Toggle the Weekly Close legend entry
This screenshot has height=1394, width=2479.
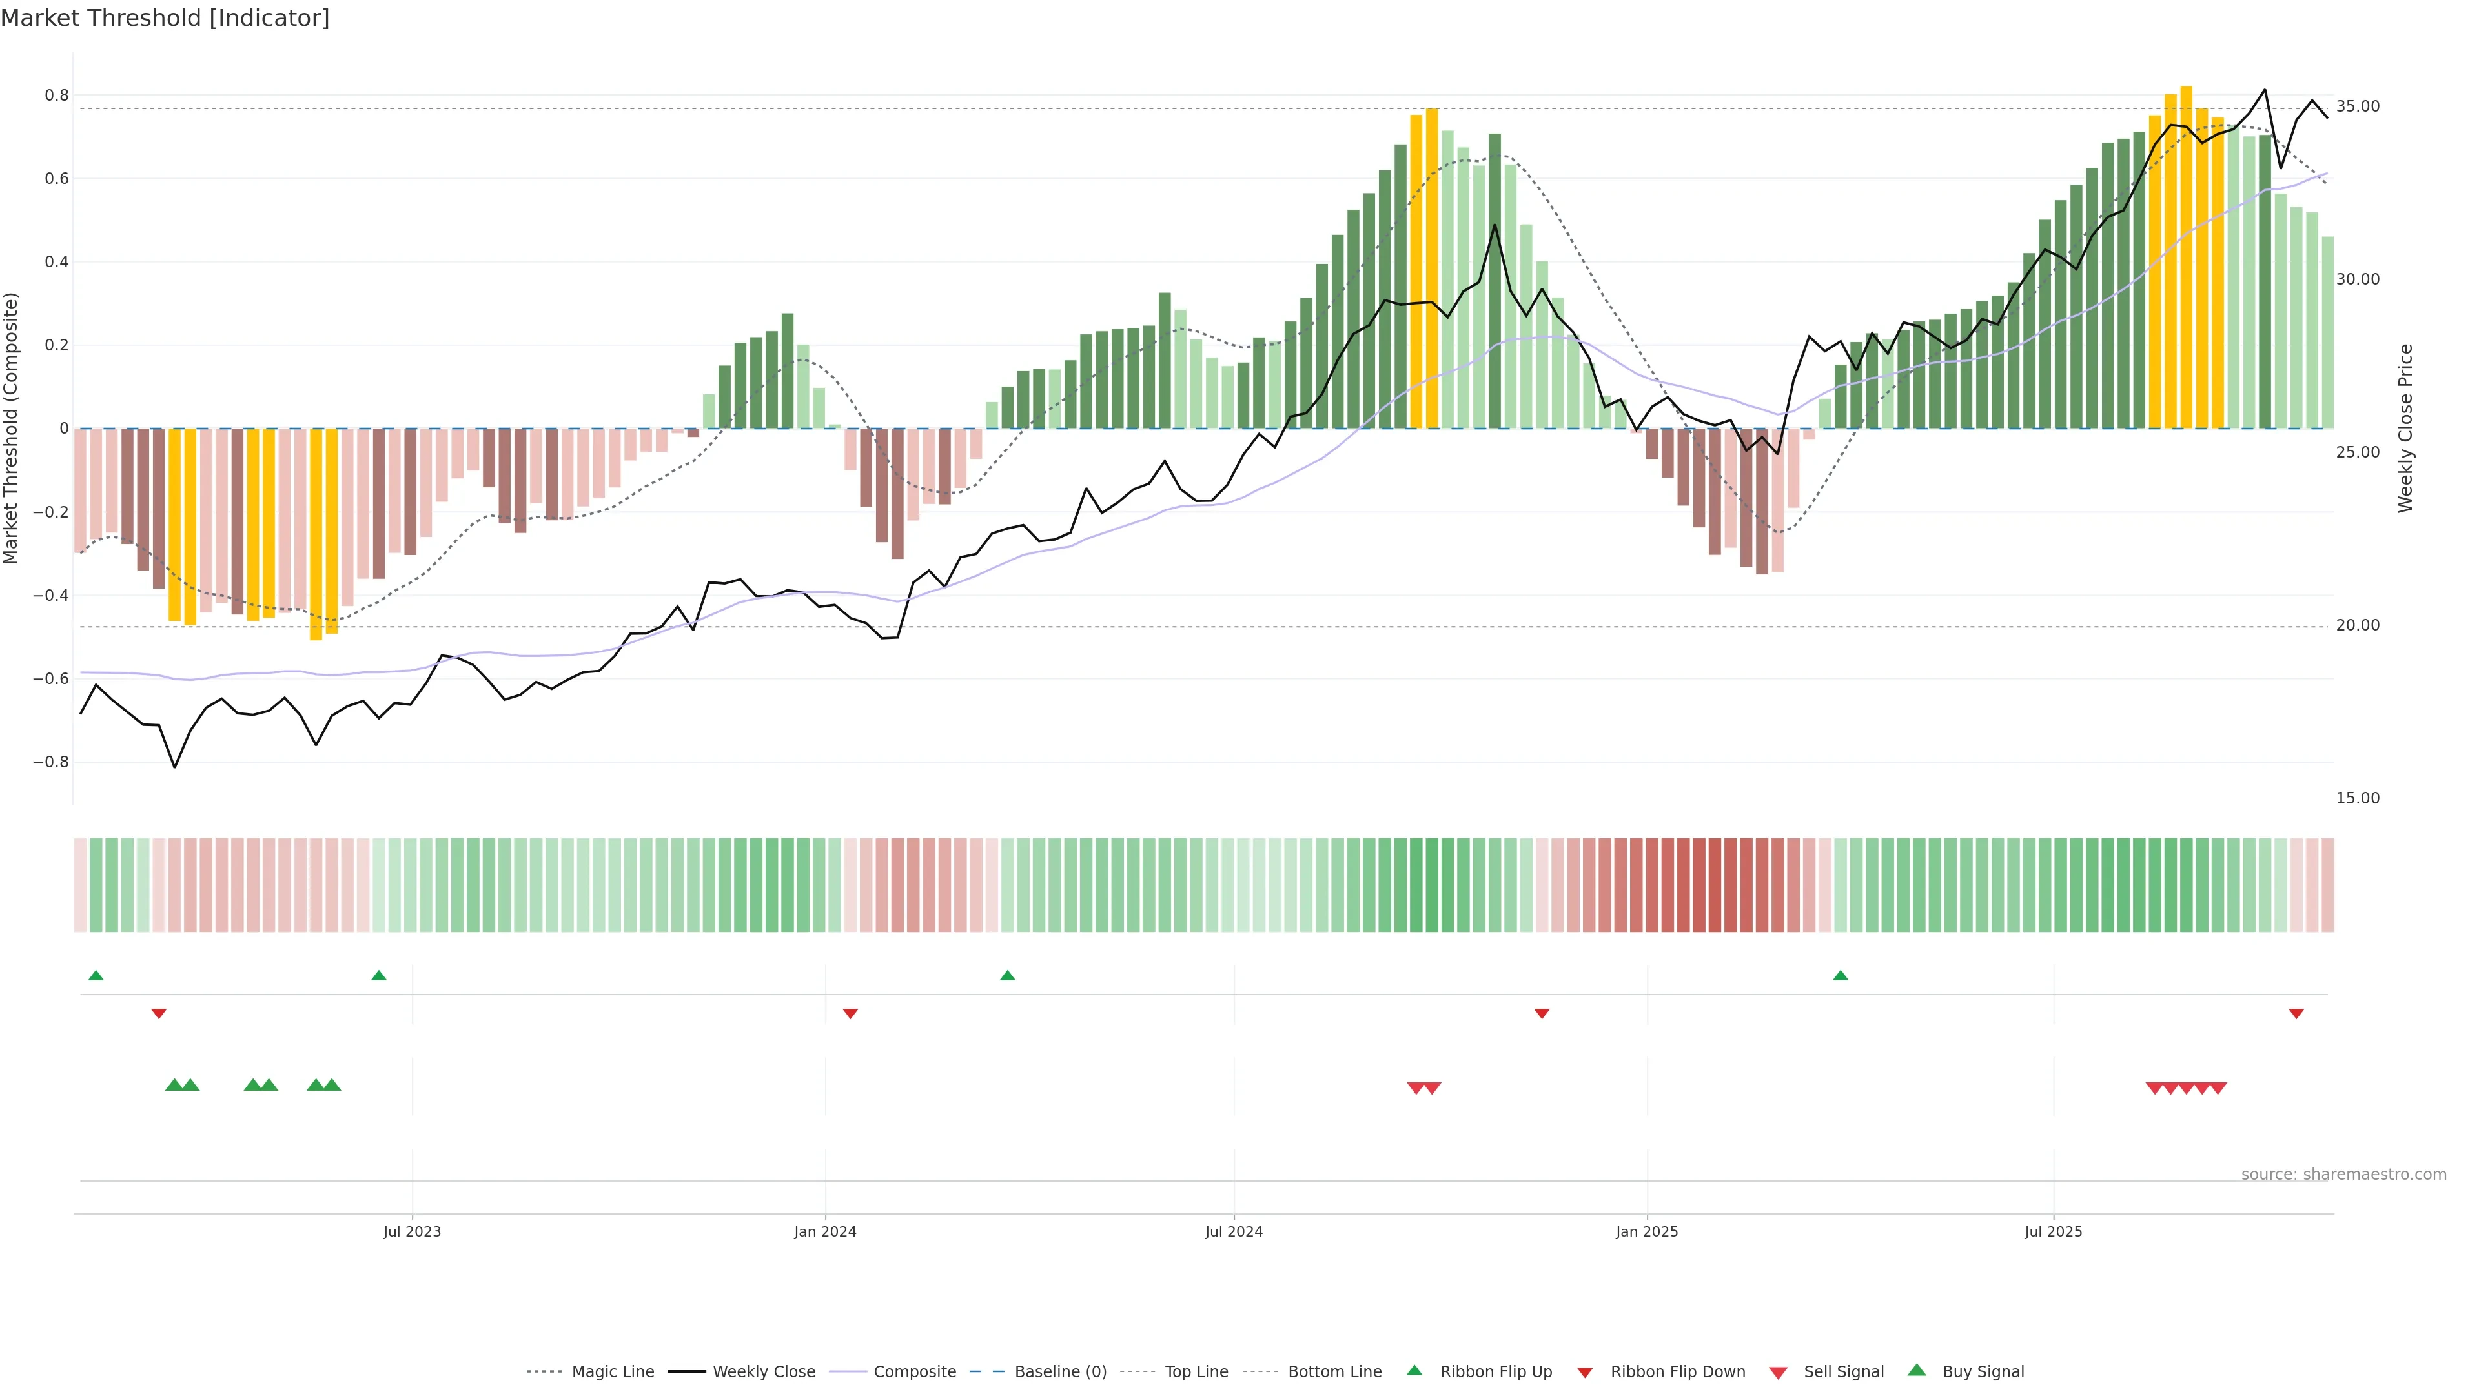[x=763, y=1372]
